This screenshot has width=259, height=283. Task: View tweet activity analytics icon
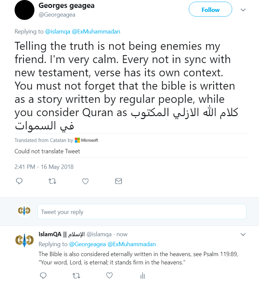click(143, 275)
